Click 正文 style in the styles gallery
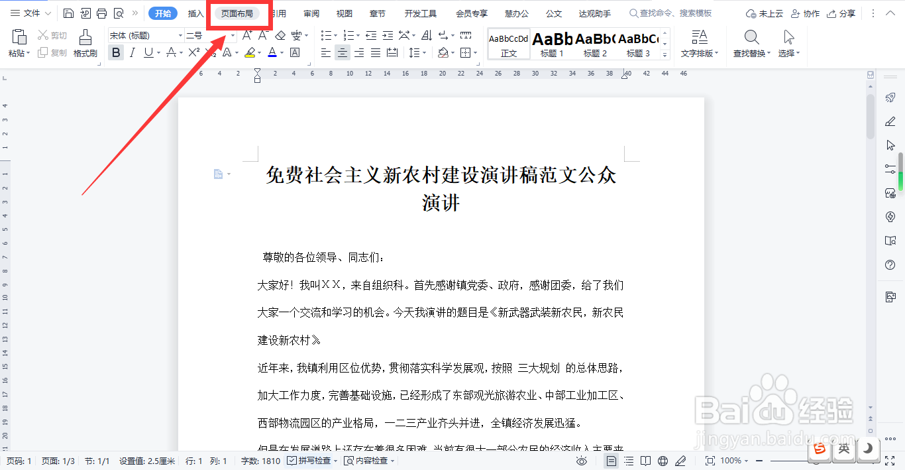Screen dimensions: 905x470 [508, 44]
